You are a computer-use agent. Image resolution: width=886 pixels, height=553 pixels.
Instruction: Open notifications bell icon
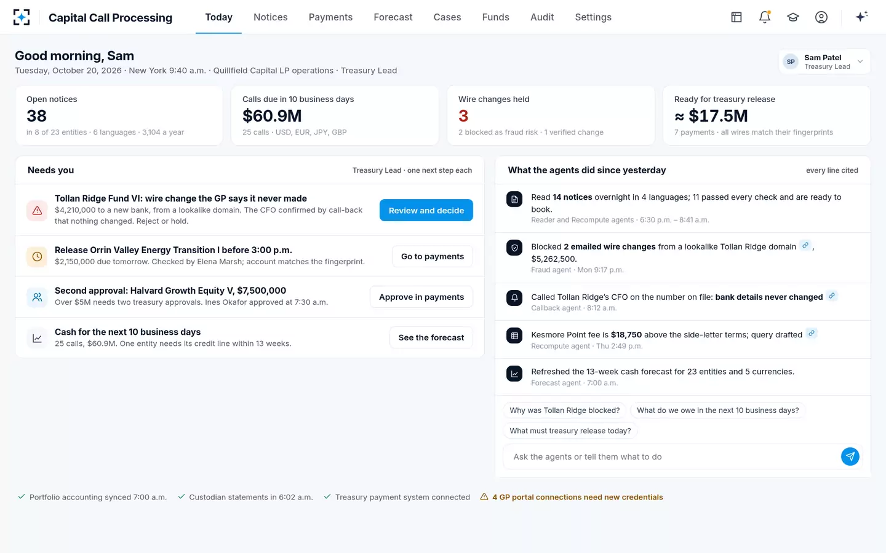tap(765, 17)
